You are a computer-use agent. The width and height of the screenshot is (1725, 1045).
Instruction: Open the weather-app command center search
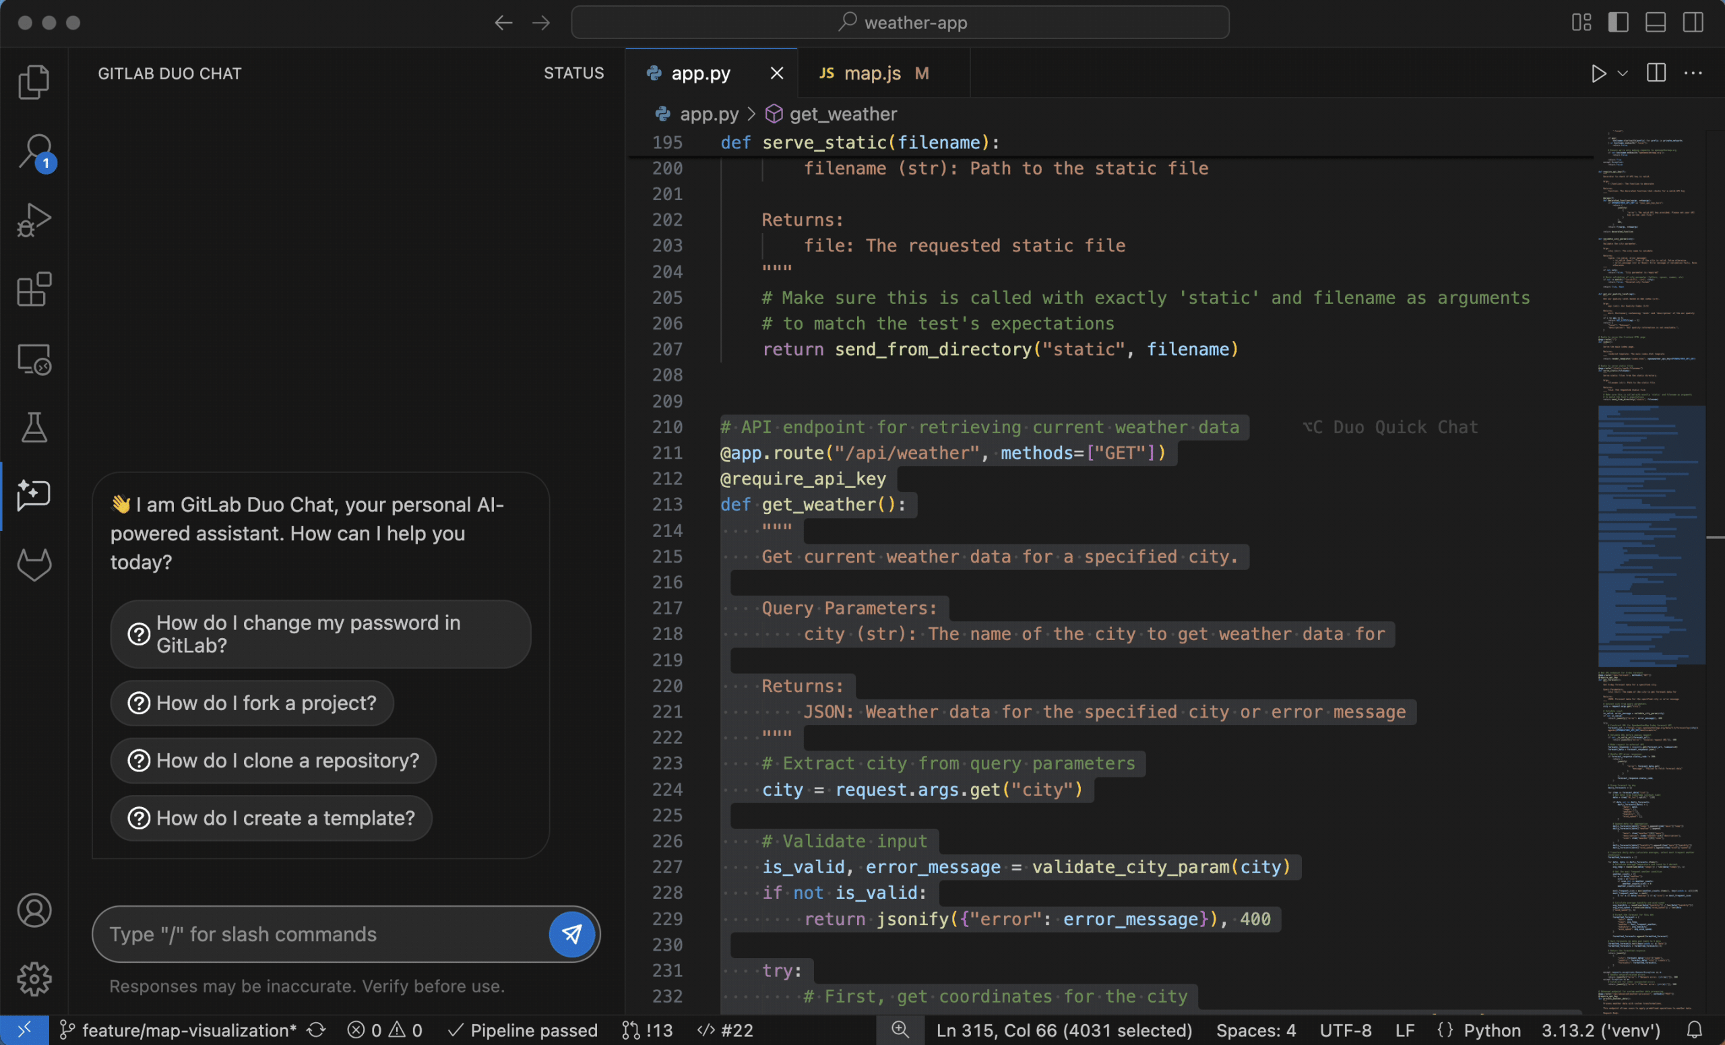pyautogui.click(x=900, y=22)
